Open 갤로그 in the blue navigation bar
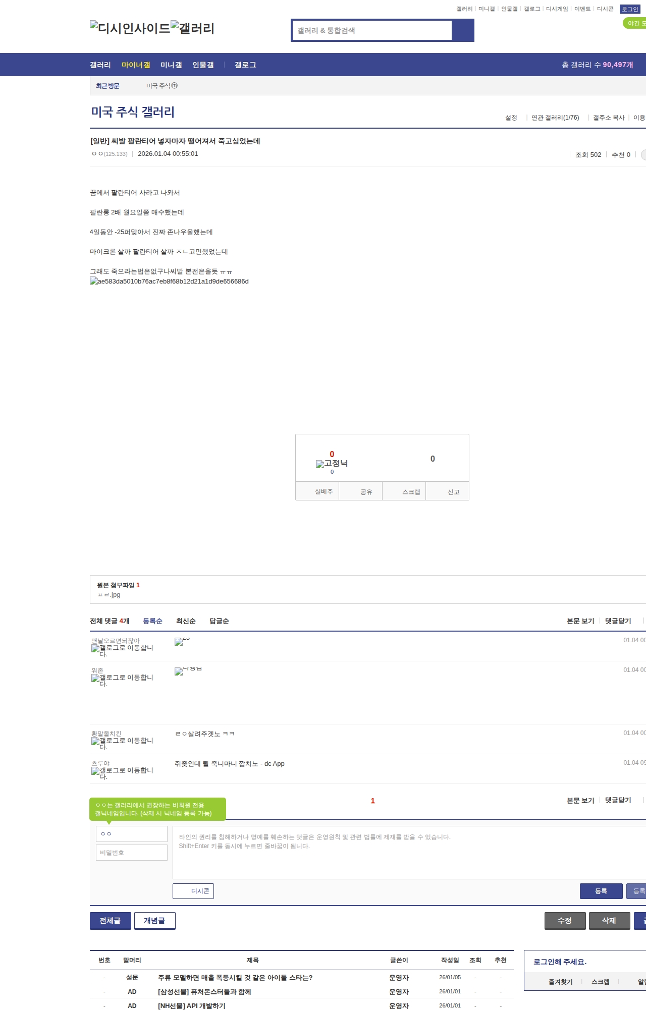 pos(245,65)
